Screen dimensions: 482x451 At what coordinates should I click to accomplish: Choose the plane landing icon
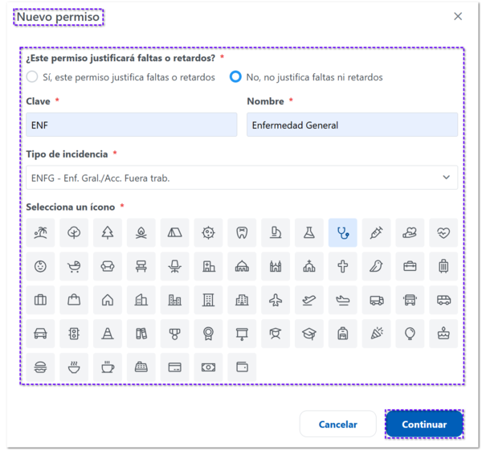pyautogui.click(x=343, y=300)
